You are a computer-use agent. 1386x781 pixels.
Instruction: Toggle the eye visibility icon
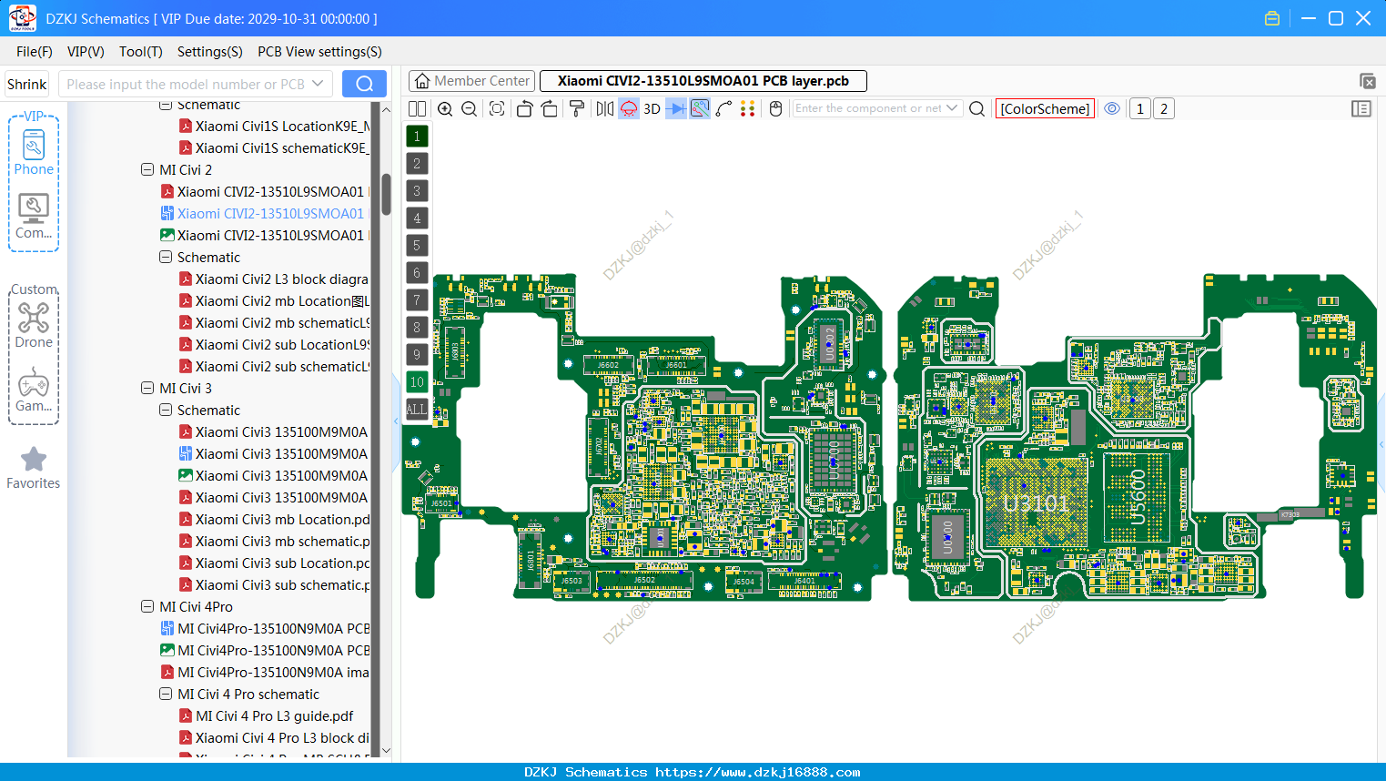1112,108
